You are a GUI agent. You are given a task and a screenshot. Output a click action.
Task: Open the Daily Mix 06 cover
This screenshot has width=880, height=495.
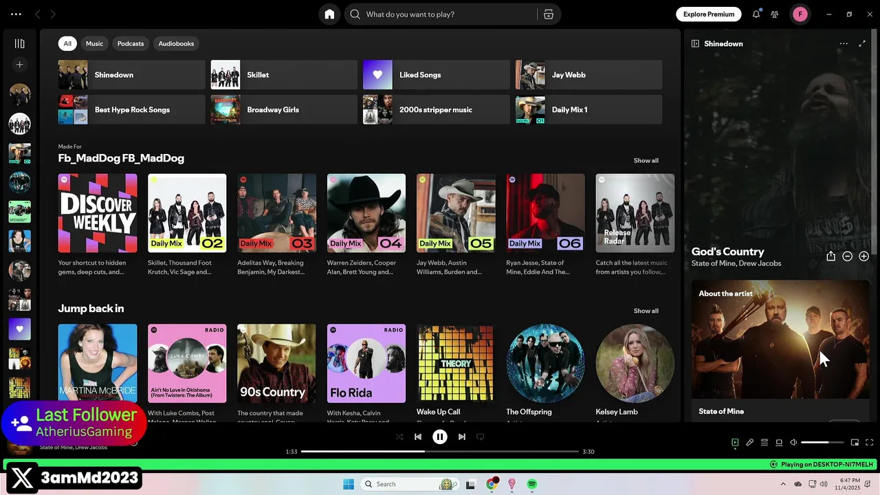click(x=545, y=213)
